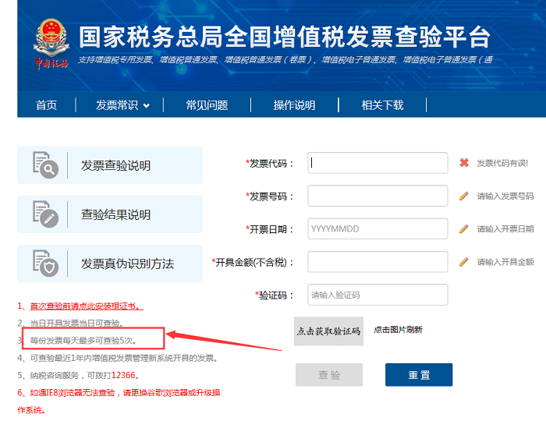This screenshot has width=546, height=421.
Task: Expand the 发票常识 dropdown menu
Action: 122,105
